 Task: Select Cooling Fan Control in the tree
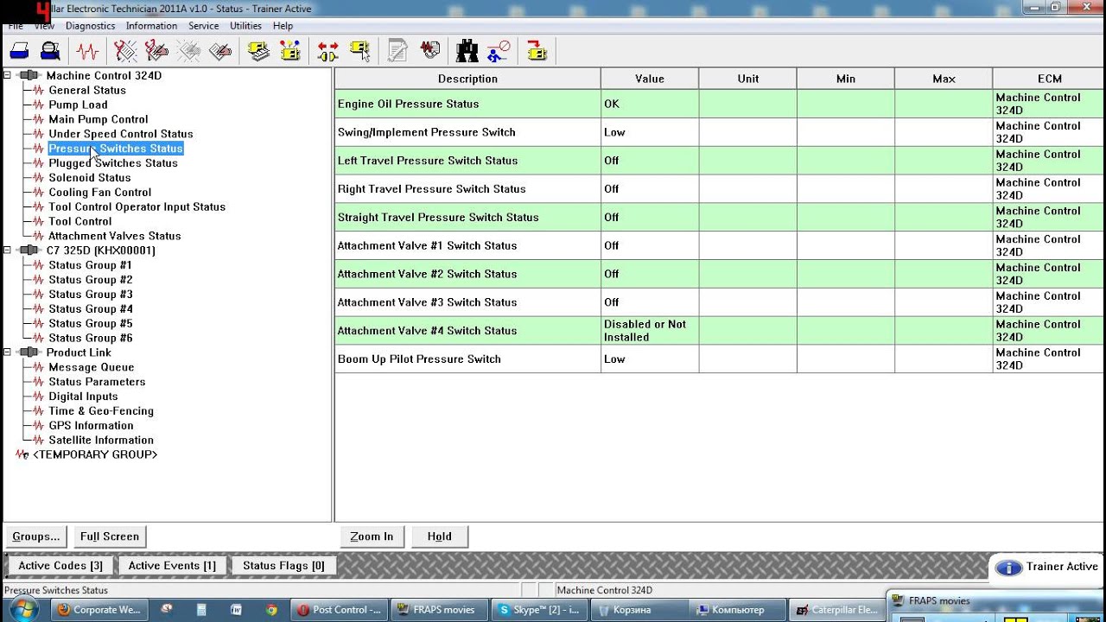(x=100, y=193)
